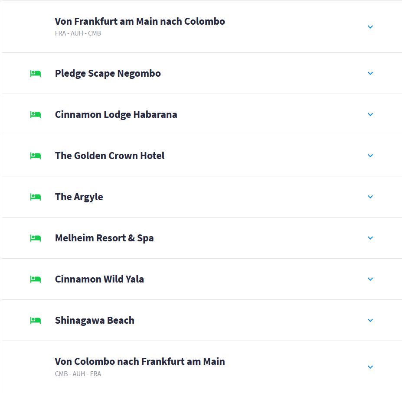402x393 pixels.
Task: Expand the Frankfurt to Colombo flight details
Action: tap(370, 27)
